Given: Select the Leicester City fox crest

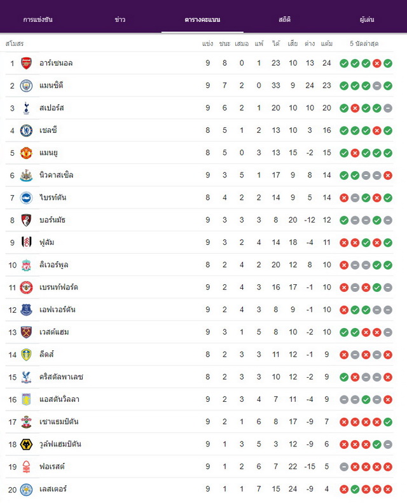Looking at the screenshot, I should (x=26, y=490).
